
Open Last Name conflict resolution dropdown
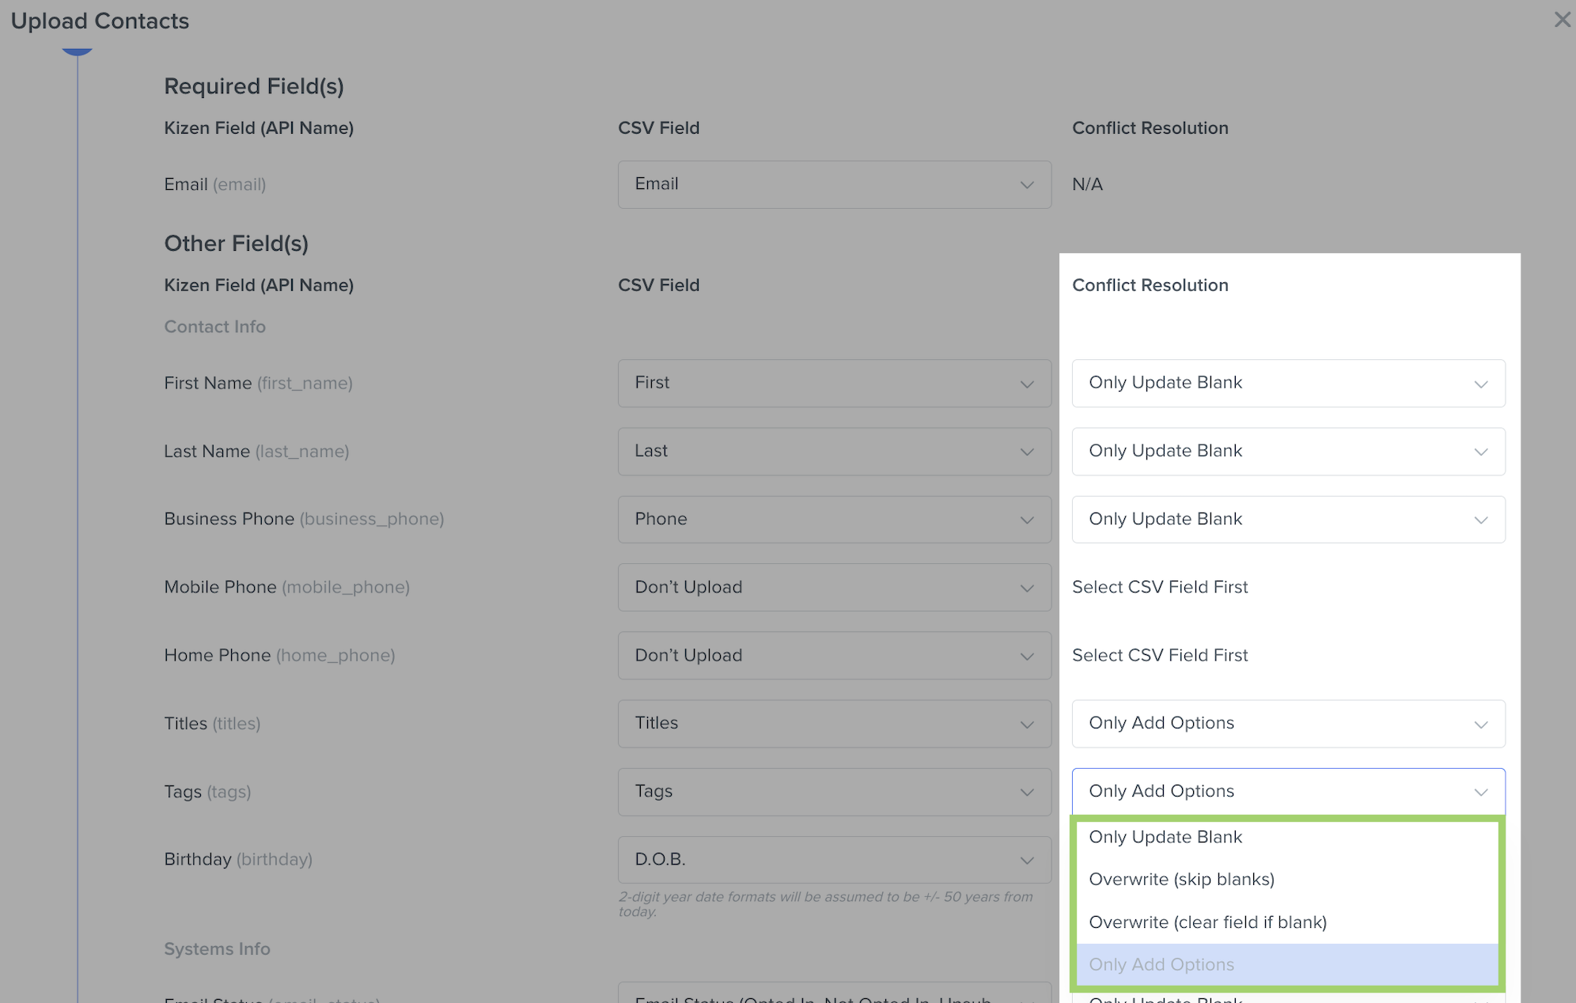tap(1287, 452)
